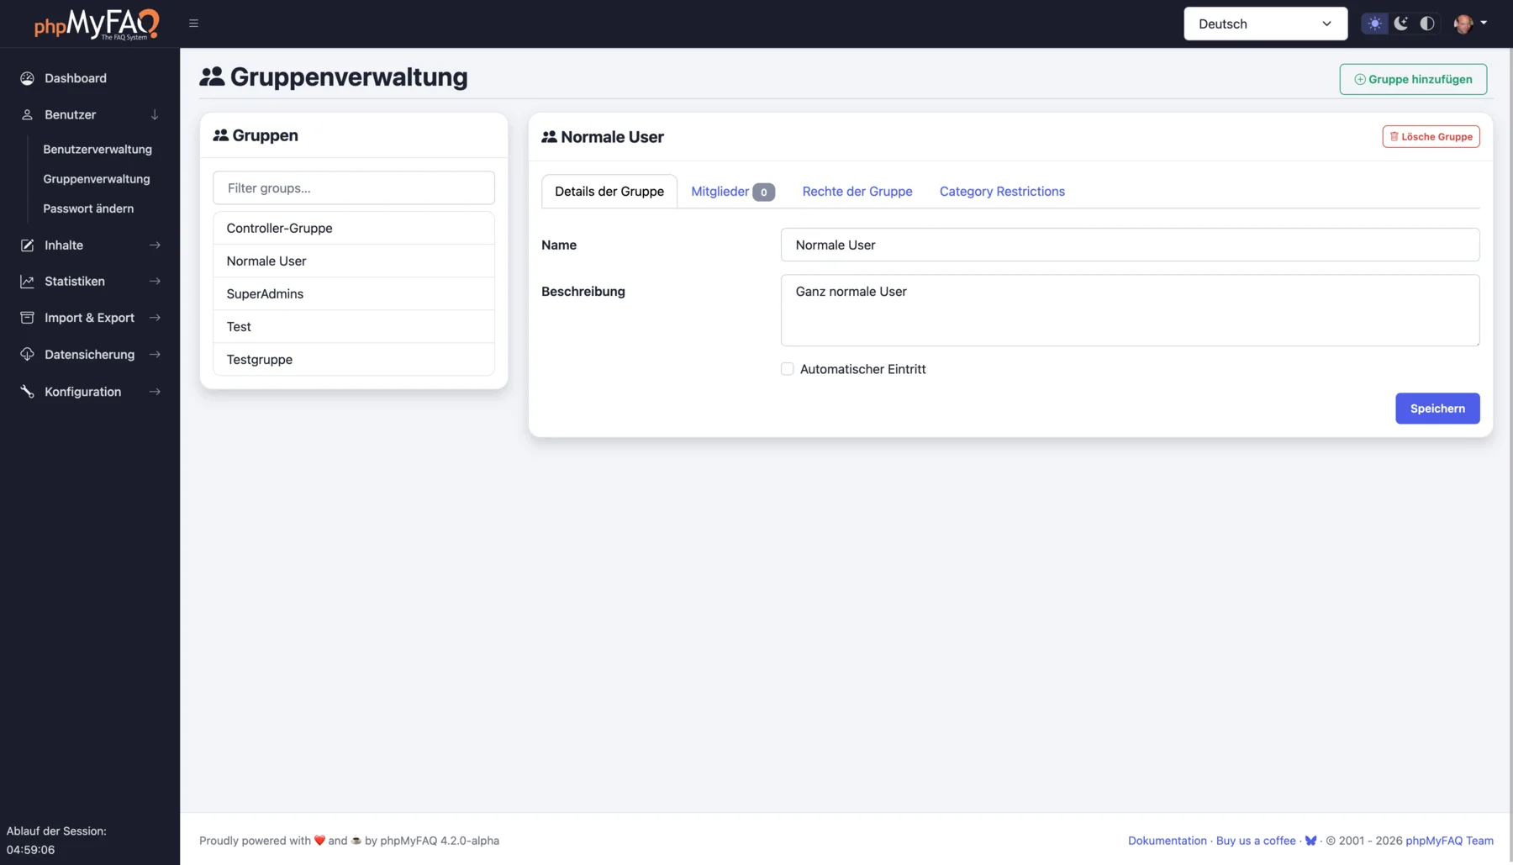Click the Bluesky butterfly footer icon
This screenshot has height=865, width=1513.
tap(1310, 841)
